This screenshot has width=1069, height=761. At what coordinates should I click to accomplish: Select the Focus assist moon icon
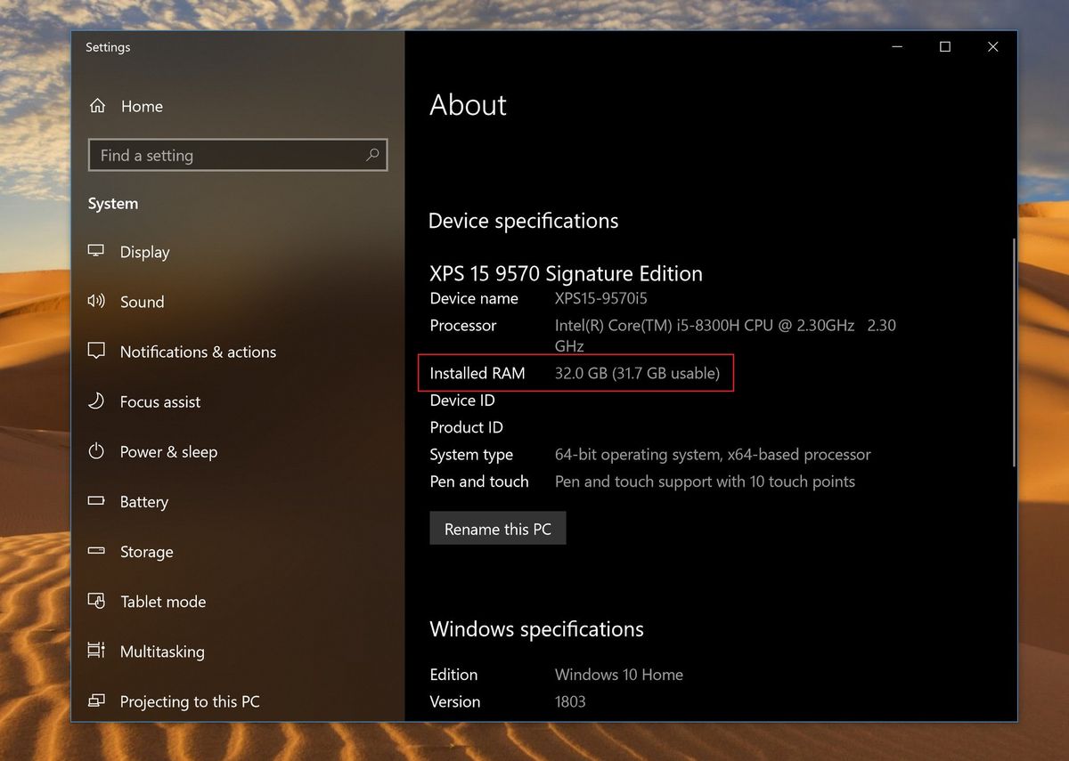click(x=95, y=401)
